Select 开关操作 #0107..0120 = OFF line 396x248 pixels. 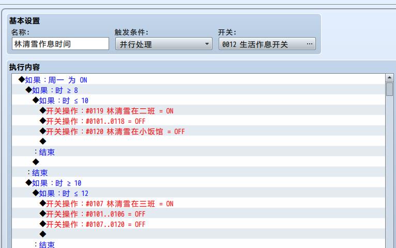click(x=198, y=225)
